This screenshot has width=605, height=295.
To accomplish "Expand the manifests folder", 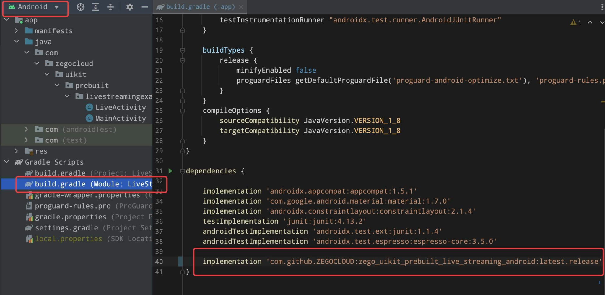I will (17, 30).
